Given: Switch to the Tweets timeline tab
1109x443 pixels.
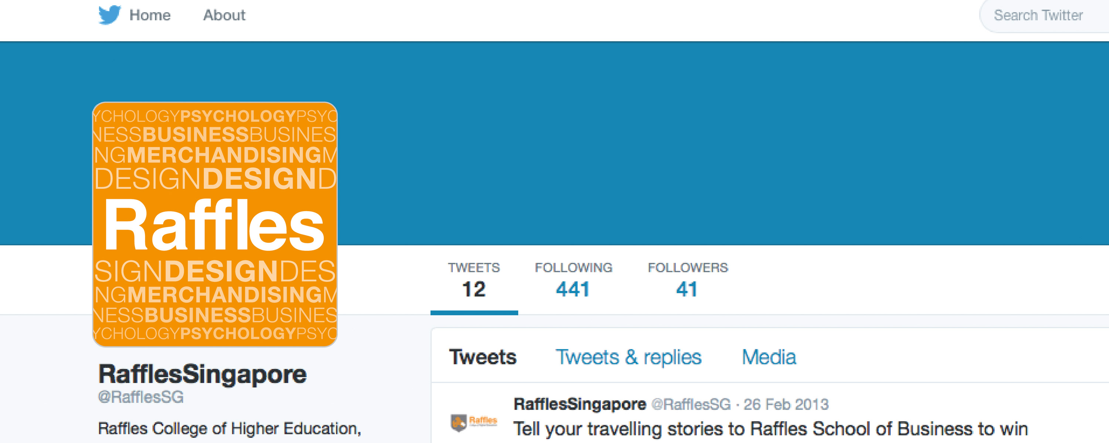Looking at the screenshot, I should [x=483, y=357].
